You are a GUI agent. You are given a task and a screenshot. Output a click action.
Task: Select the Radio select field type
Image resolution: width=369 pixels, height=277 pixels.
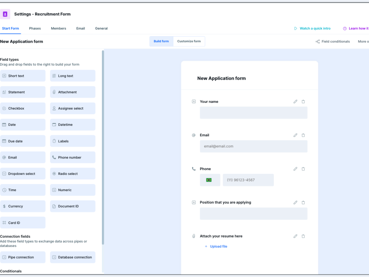(73, 174)
